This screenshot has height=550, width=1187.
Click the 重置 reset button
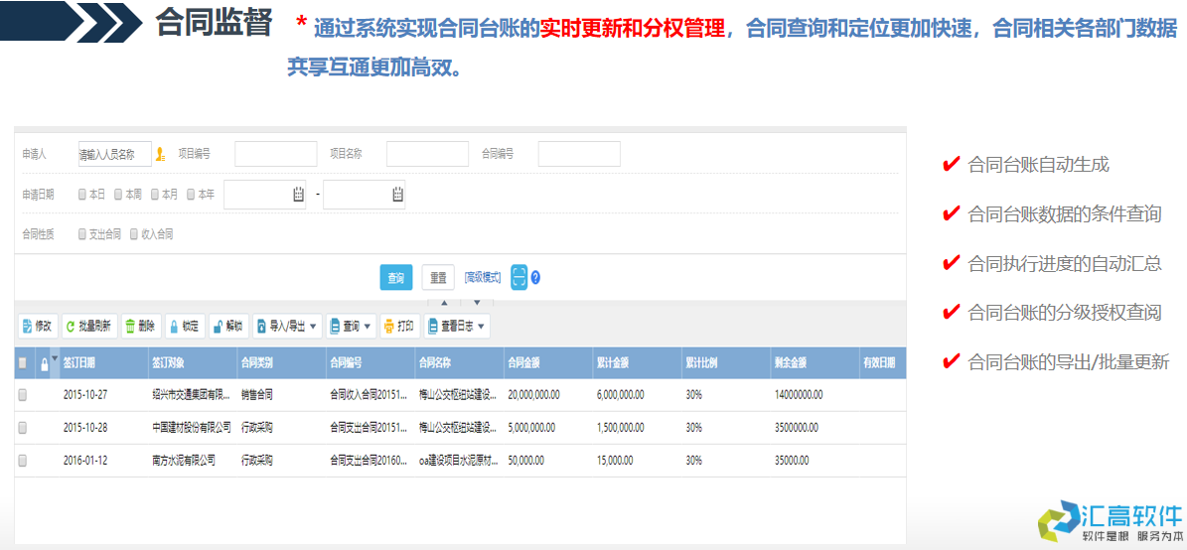[437, 277]
